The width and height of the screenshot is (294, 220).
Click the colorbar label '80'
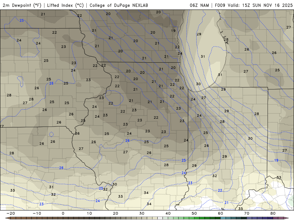[273, 213]
